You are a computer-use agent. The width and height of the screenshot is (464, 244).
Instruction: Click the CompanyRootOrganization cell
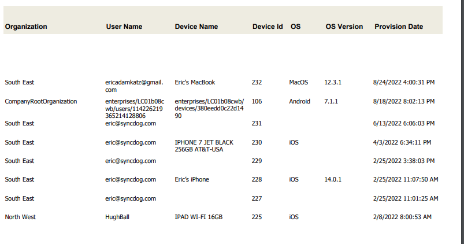pyautogui.click(x=41, y=101)
